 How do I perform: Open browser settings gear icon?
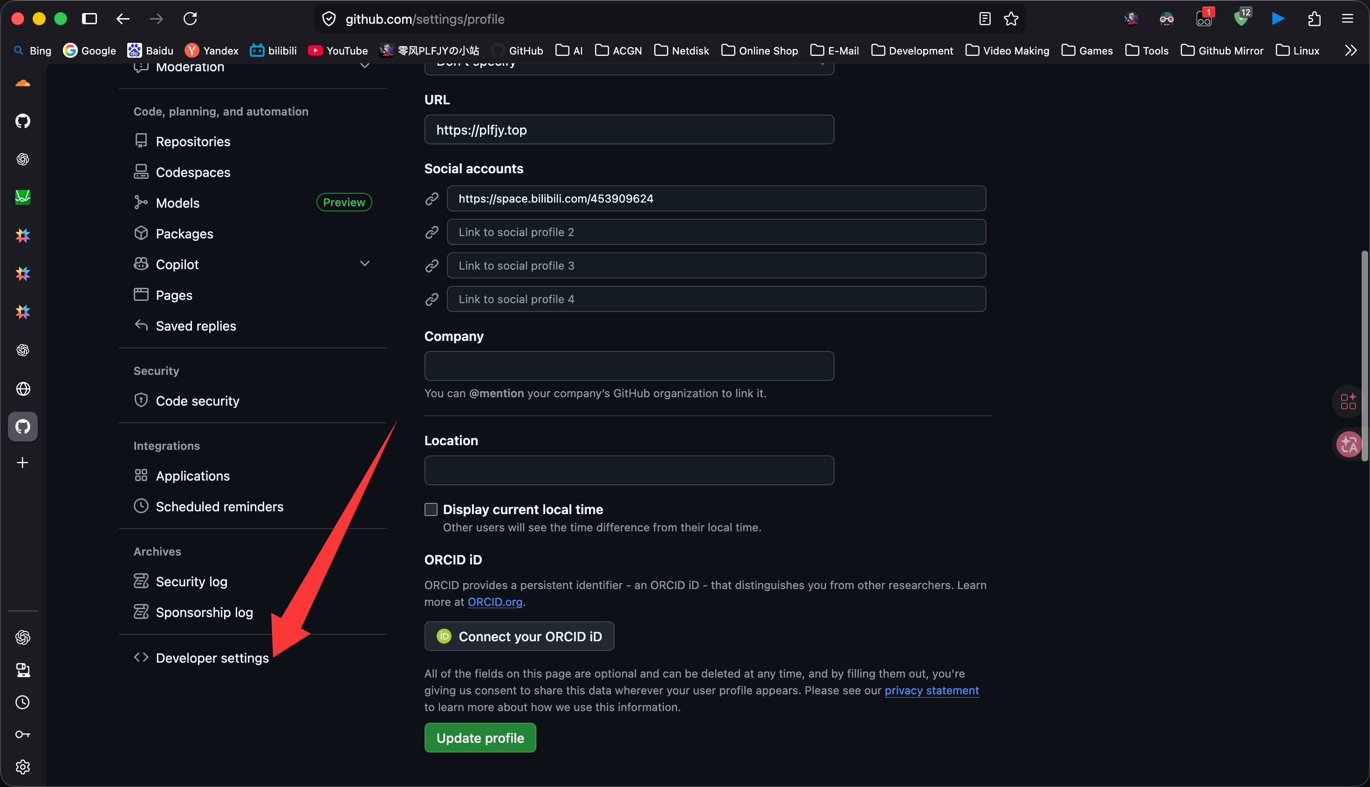tap(23, 767)
